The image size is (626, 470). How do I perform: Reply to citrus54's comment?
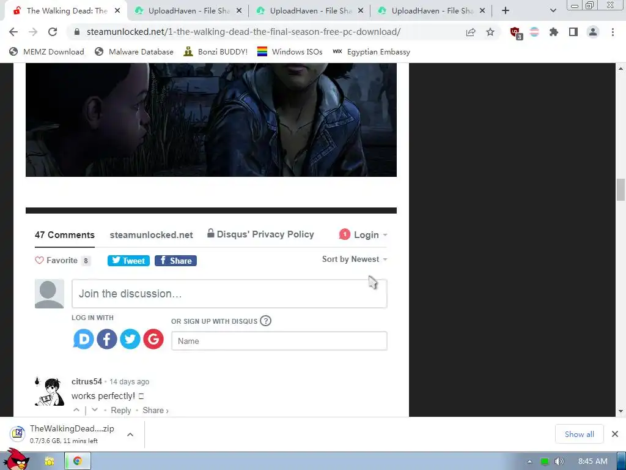coord(120,411)
